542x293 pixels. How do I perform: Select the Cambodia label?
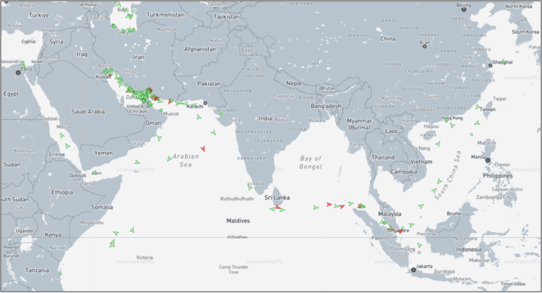(x=404, y=171)
